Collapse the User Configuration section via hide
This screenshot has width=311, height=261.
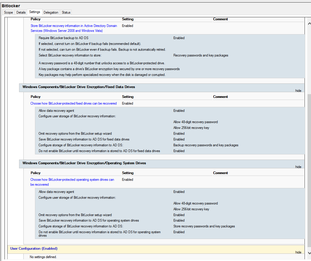(298, 252)
